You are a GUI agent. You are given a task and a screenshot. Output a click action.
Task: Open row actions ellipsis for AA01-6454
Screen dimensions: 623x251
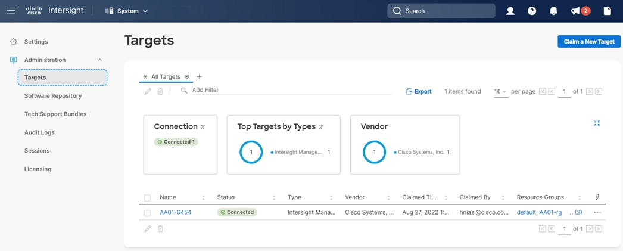tap(597, 212)
